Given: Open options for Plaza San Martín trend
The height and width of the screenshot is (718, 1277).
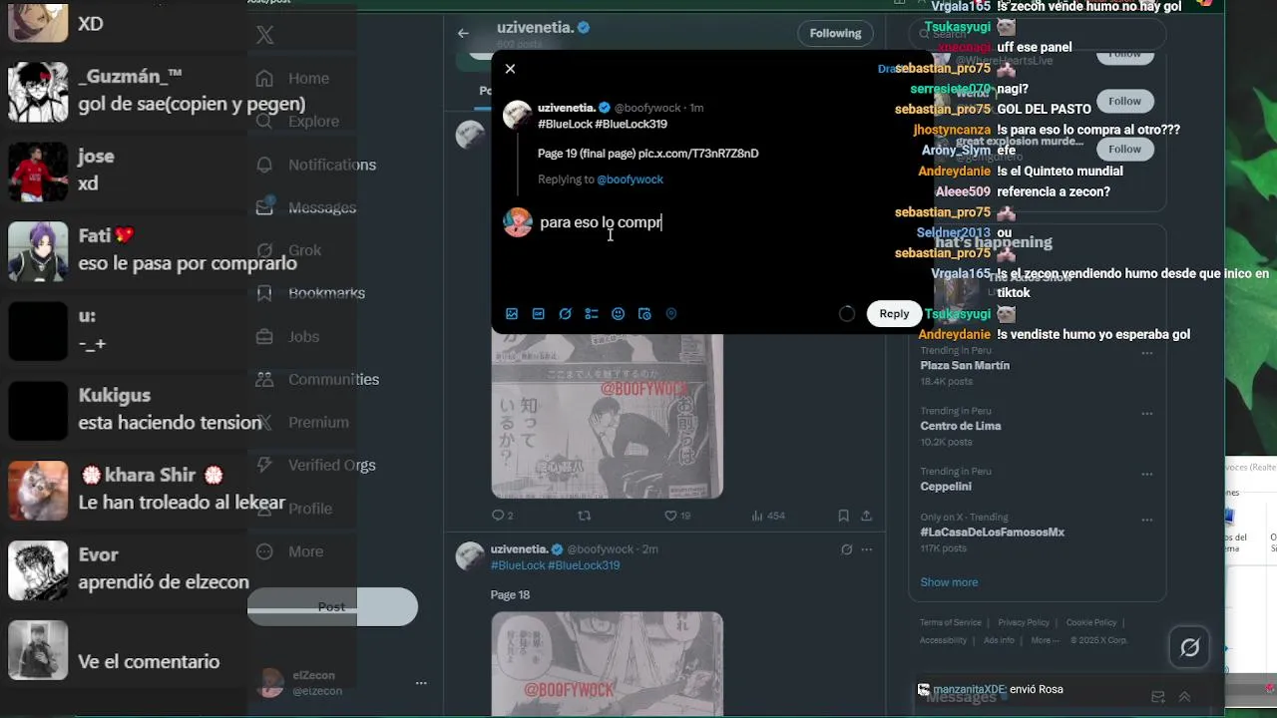Looking at the screenshot, I should [1146, 353].
